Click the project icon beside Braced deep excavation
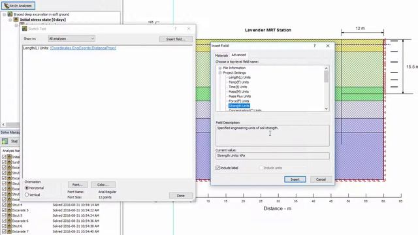Screen dimensions: 418x235 10,14
